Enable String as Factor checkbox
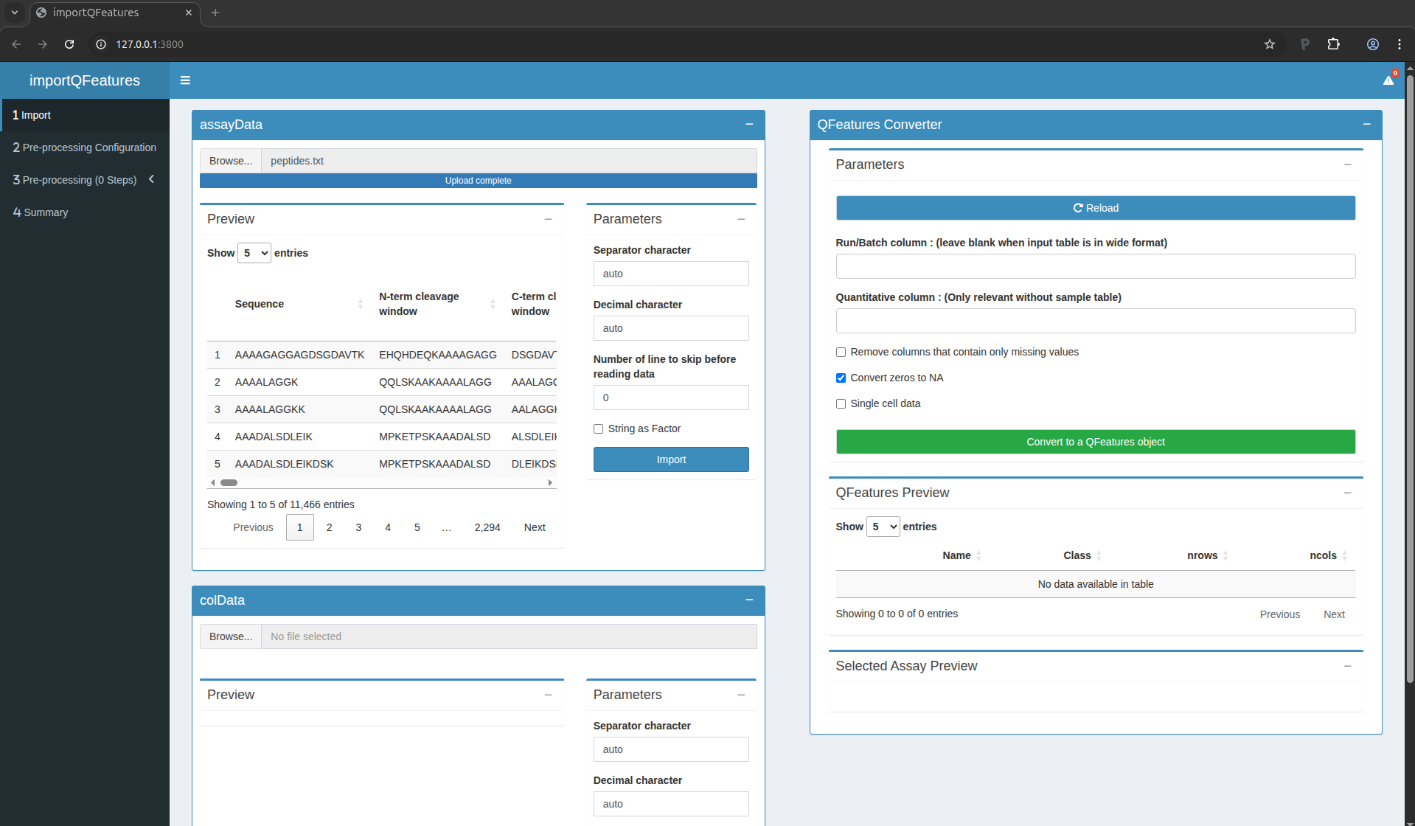Screen dimensions: 1415x826 pos(598,429)
